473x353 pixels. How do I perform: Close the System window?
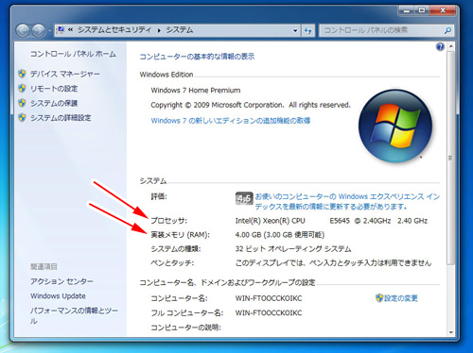443,10
